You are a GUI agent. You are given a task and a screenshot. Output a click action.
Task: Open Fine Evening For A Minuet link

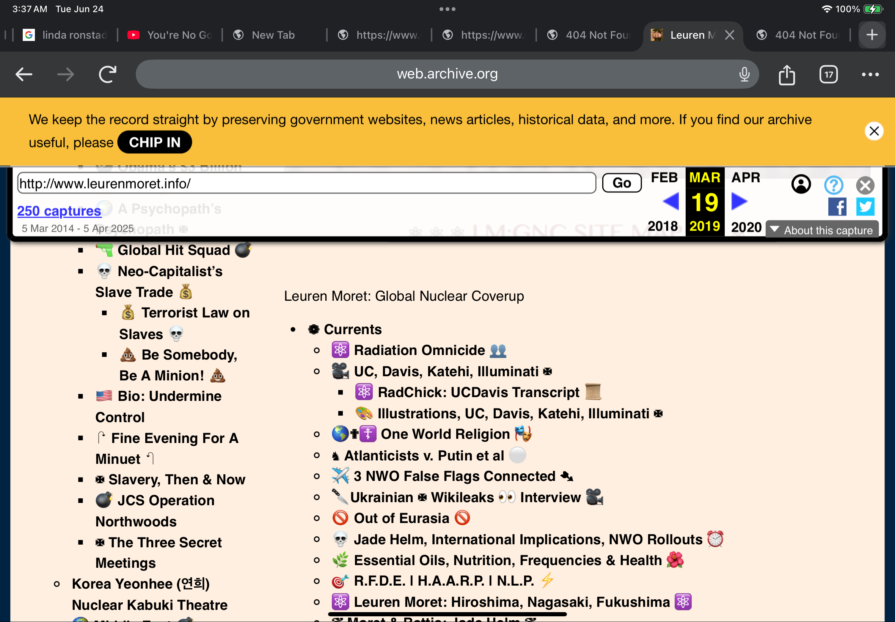167,449
